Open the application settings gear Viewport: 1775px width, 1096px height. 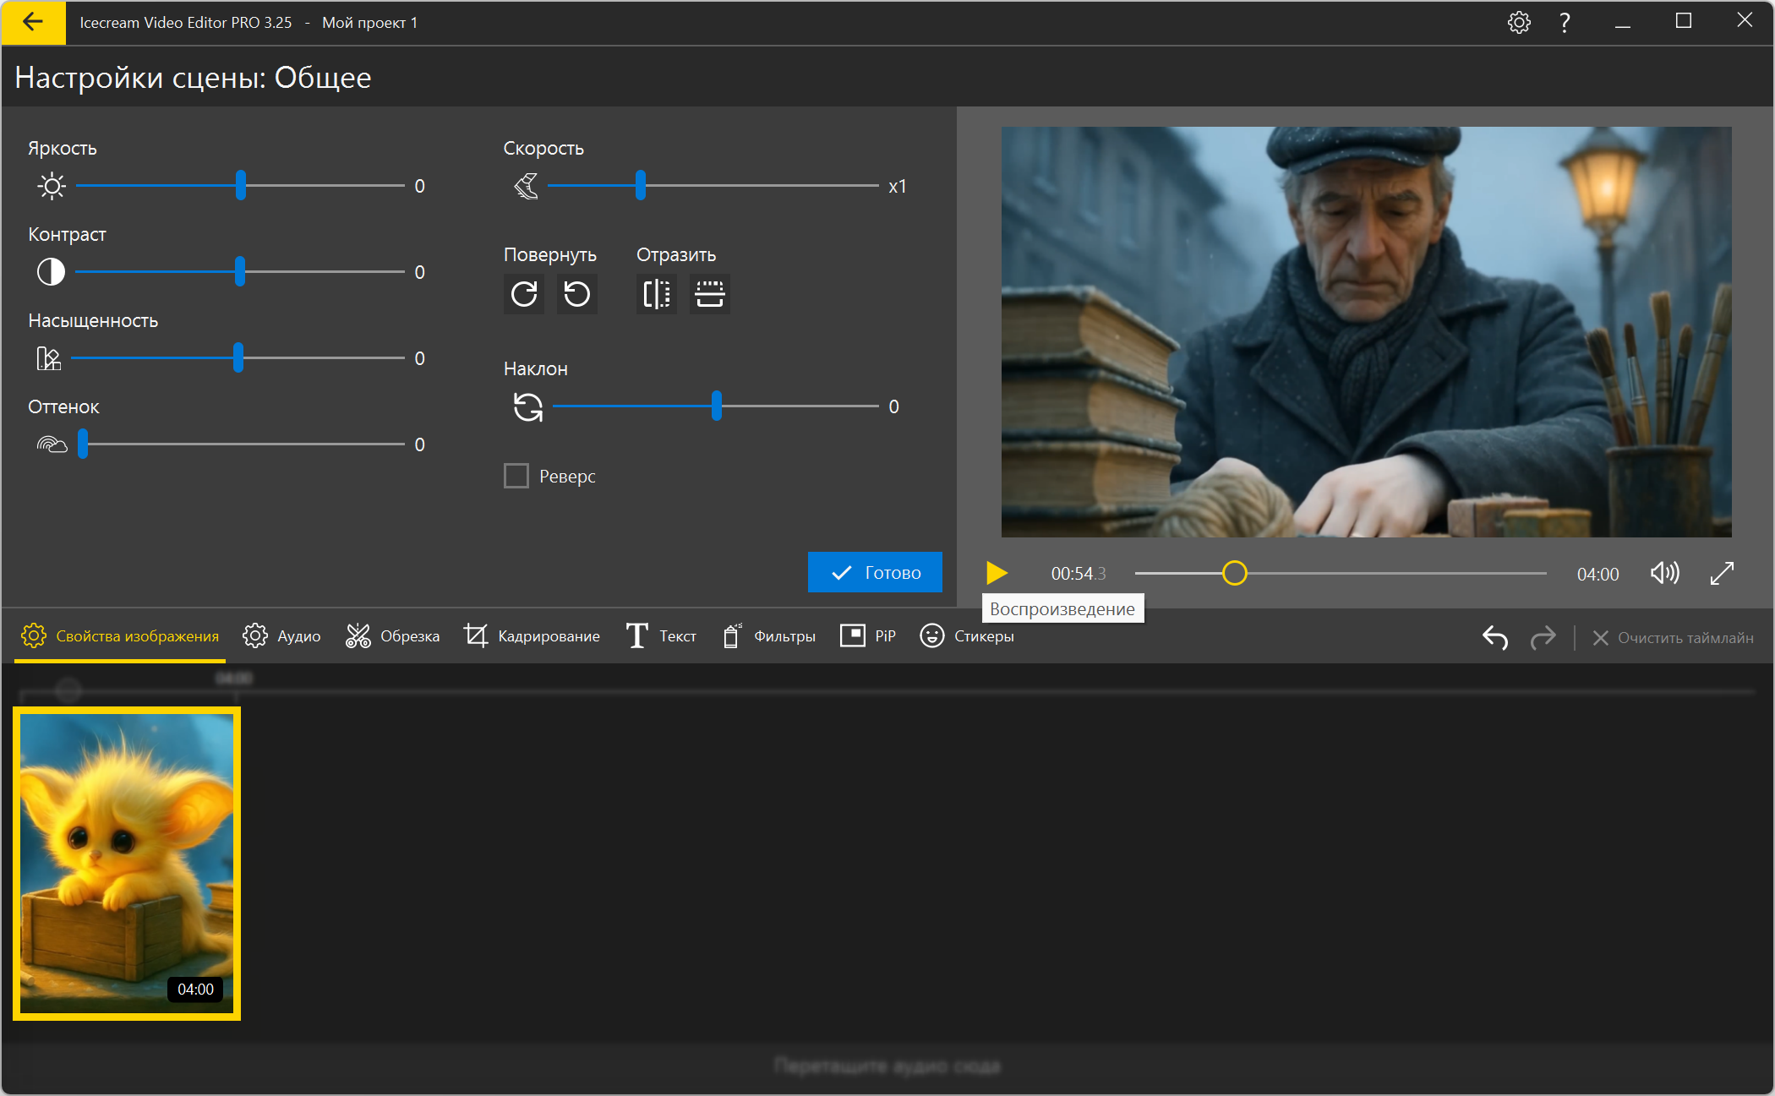[x=1519, y=23]
